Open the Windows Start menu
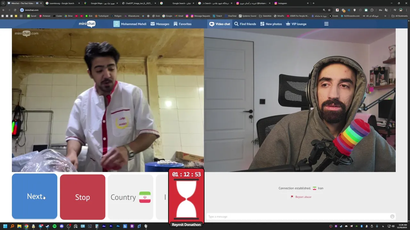 tap(5, 226)
